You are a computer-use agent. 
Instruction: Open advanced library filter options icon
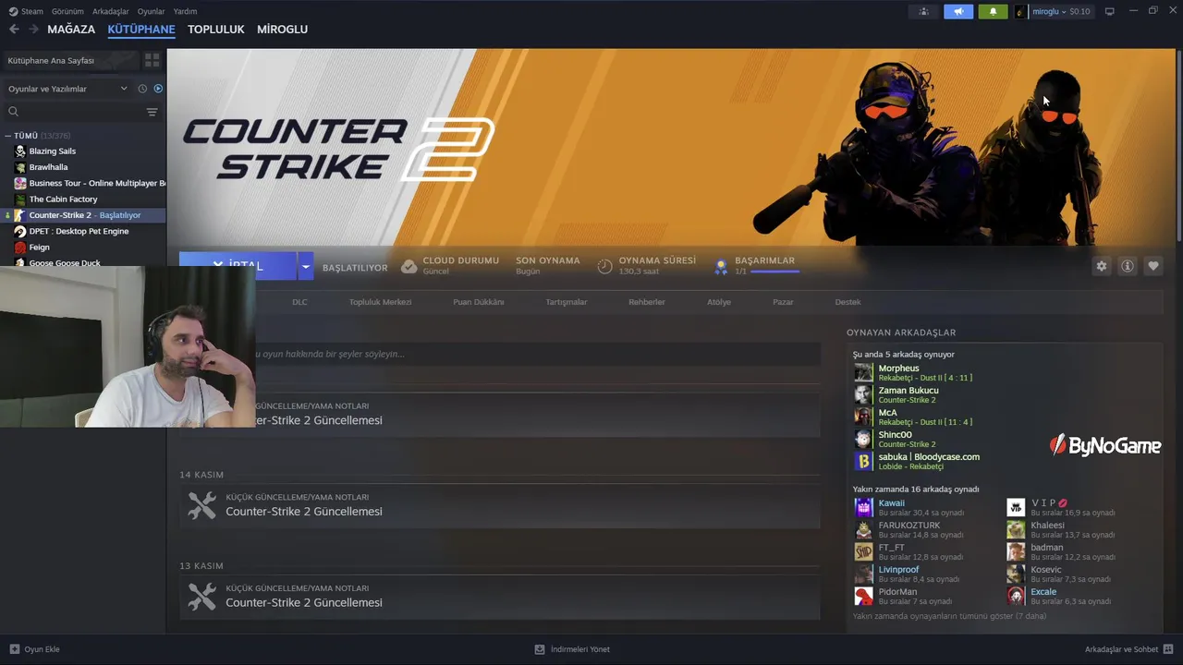coord(152,112)
